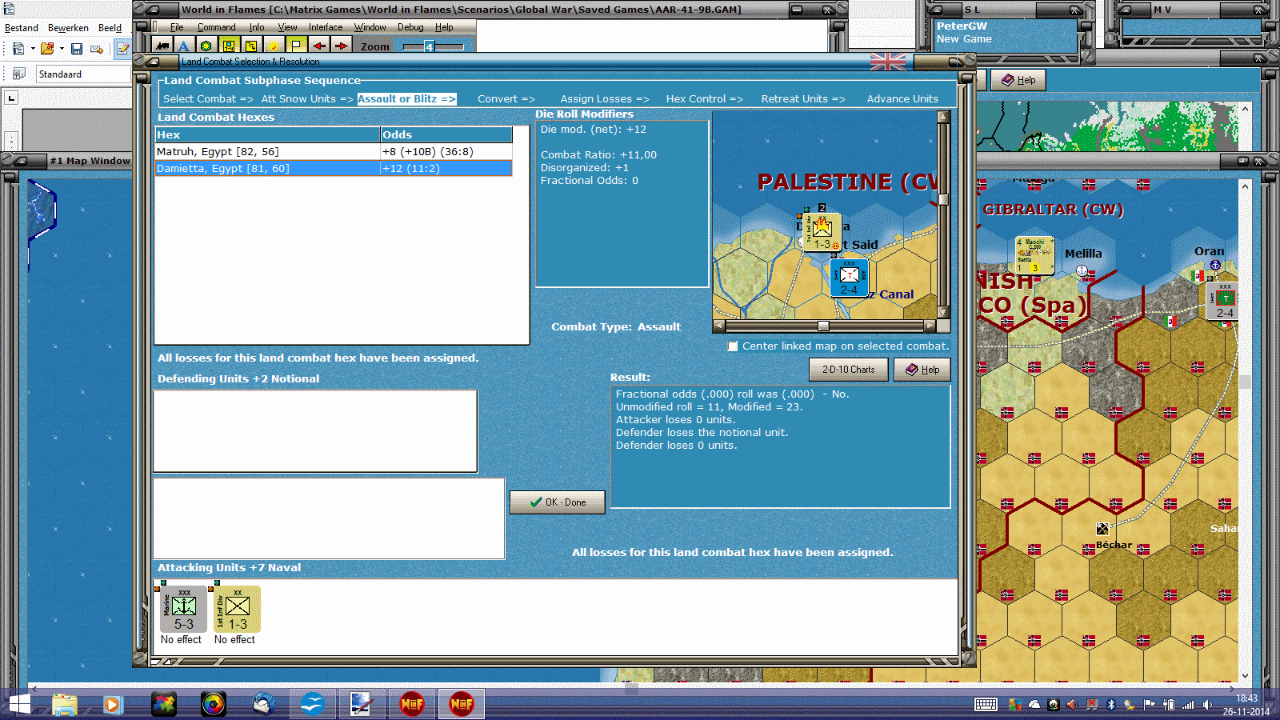Click the Macchi aircraft counter near Melilla
Screen dimensions: 1280x720
point(1034,256)
